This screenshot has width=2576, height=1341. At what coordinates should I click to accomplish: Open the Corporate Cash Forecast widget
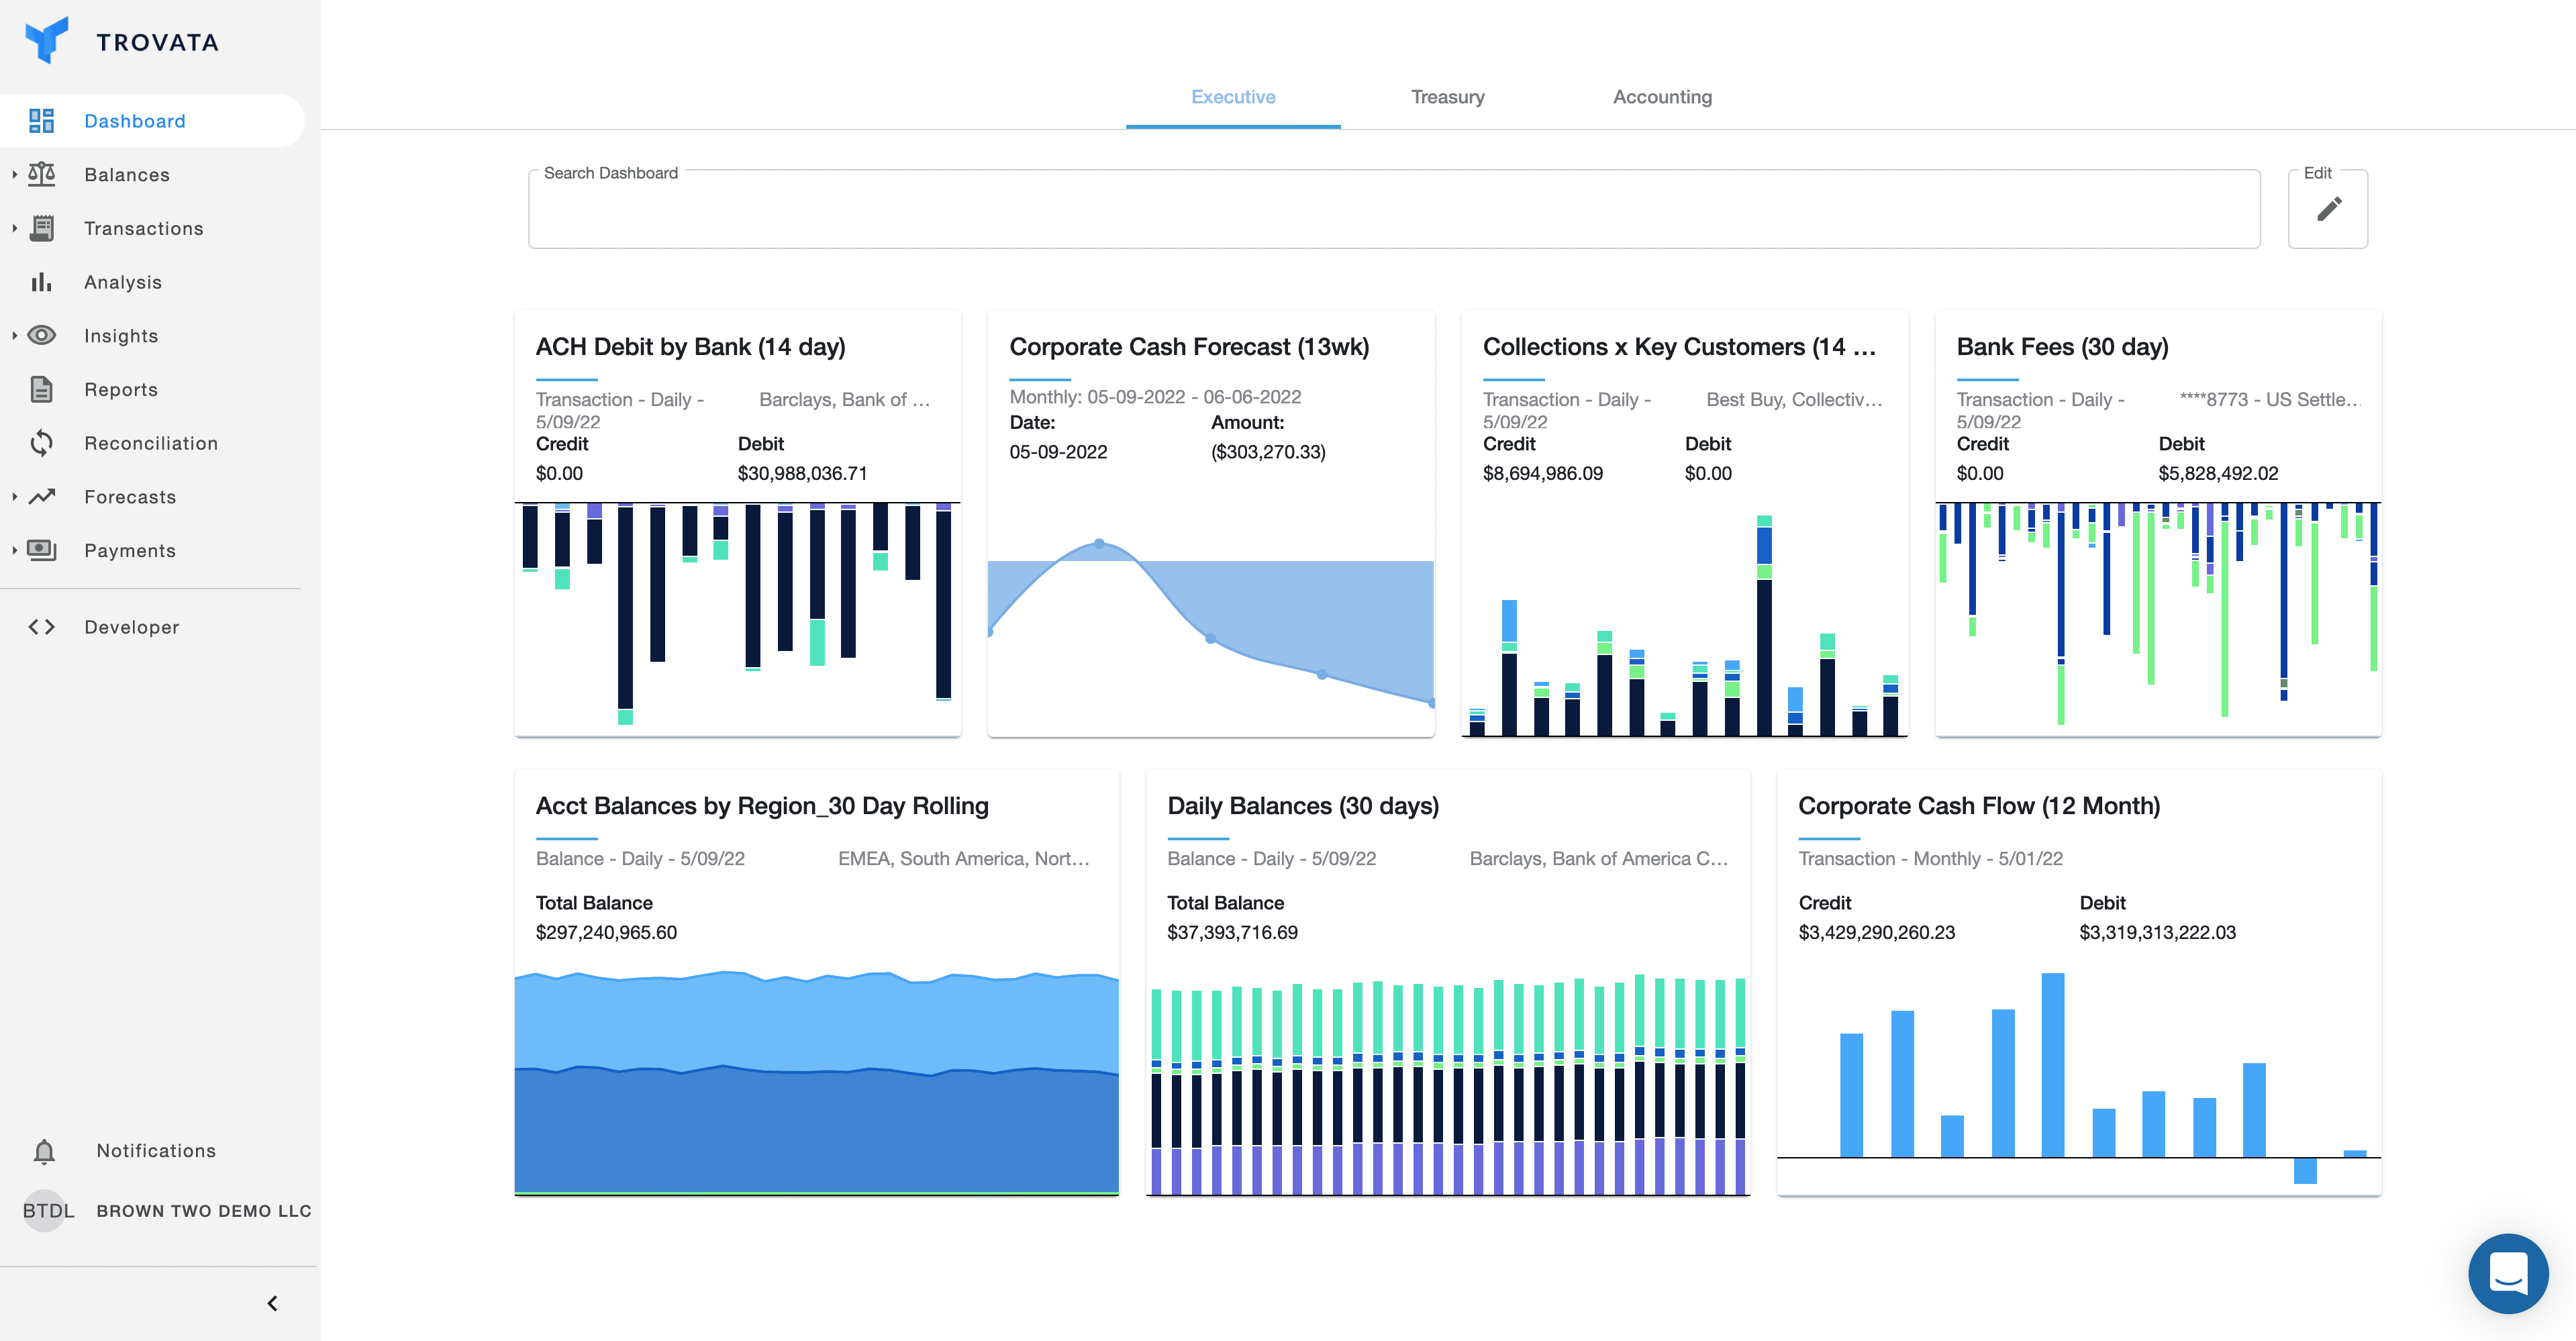tap(1189, 346)
